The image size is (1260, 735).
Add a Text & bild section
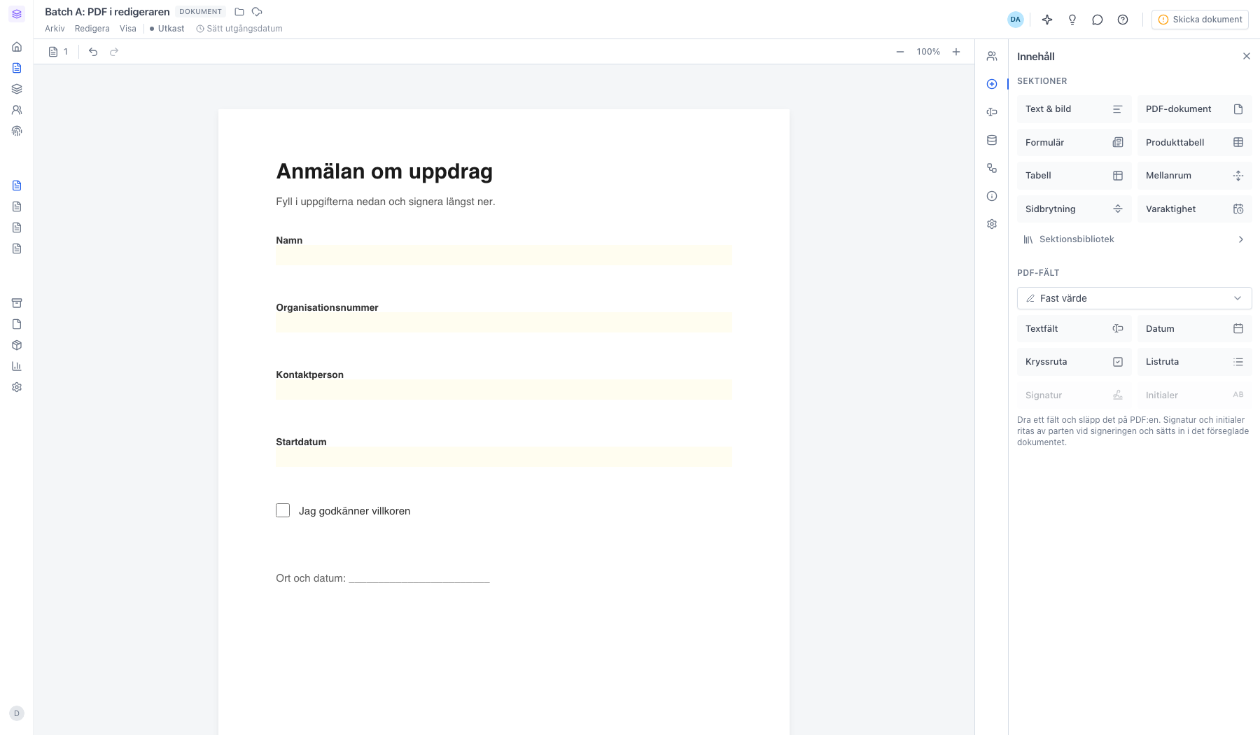point(1074,109)
